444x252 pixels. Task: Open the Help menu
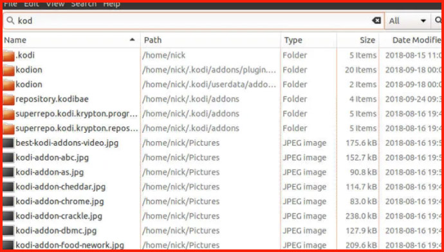click(111, 5)
